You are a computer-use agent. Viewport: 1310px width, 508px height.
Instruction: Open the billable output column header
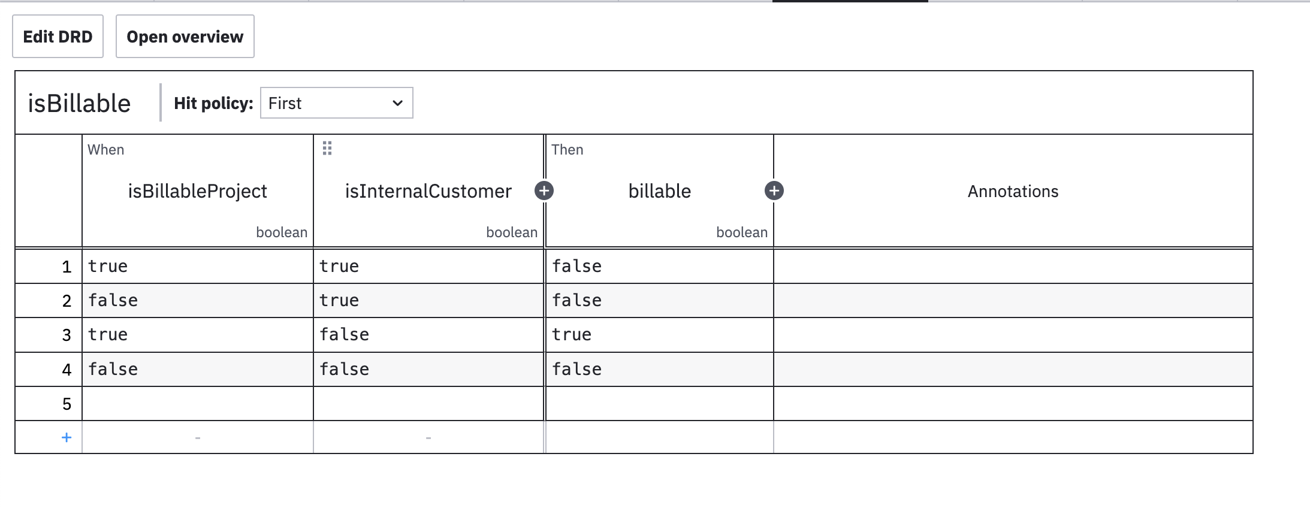(659, 191)
